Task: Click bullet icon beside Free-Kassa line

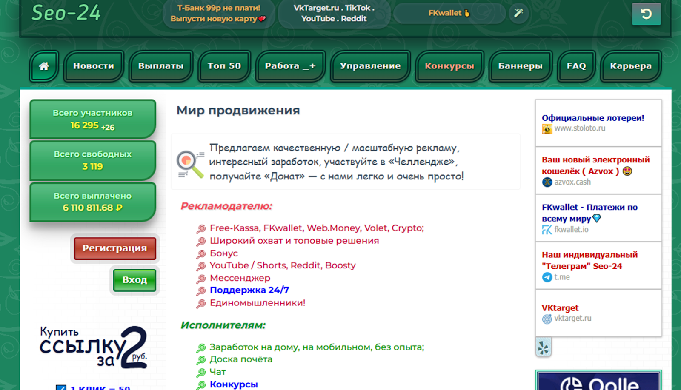Action: tap(201, 229)
